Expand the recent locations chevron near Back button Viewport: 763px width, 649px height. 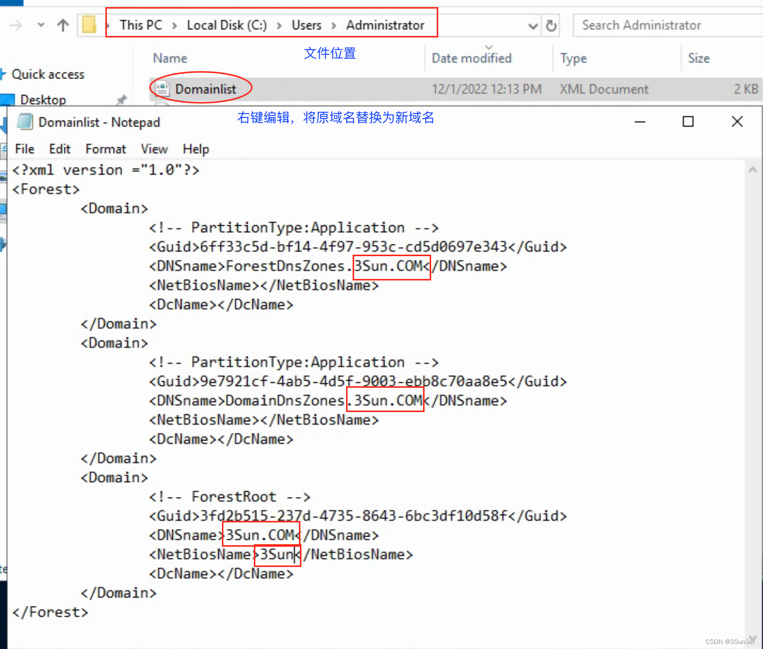41,25
